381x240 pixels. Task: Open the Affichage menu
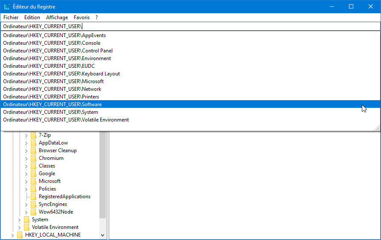click(x=57, y=17)
